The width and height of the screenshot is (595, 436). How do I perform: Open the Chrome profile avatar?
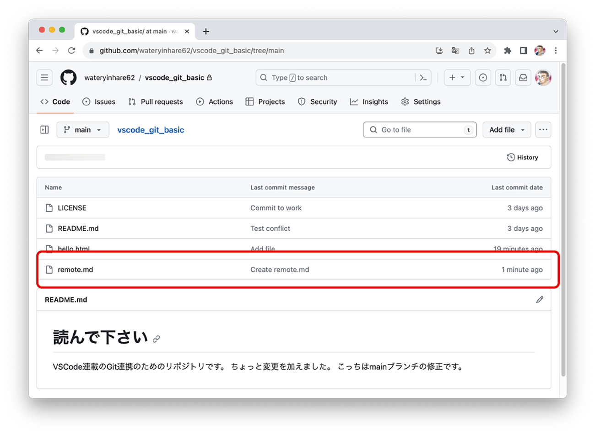(540, 51)
